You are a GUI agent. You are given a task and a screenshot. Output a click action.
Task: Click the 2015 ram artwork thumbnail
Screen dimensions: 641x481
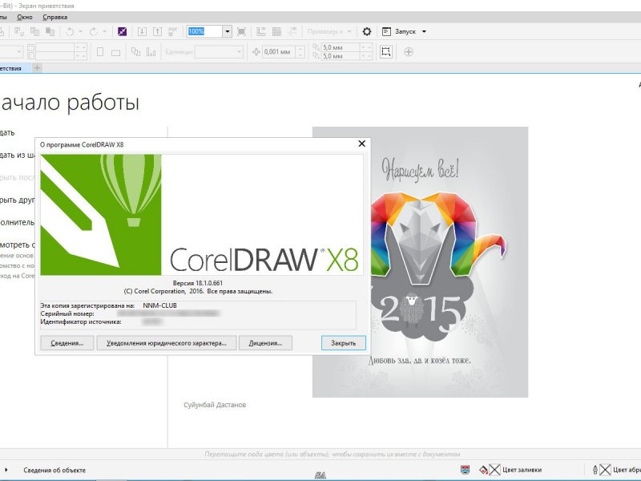coord(420,262)
